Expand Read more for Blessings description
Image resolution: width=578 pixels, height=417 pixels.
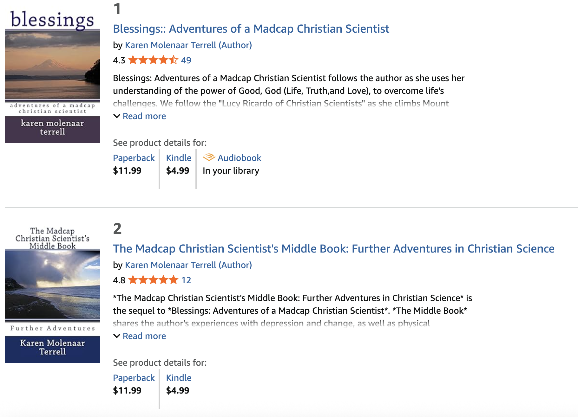point(144,116)
